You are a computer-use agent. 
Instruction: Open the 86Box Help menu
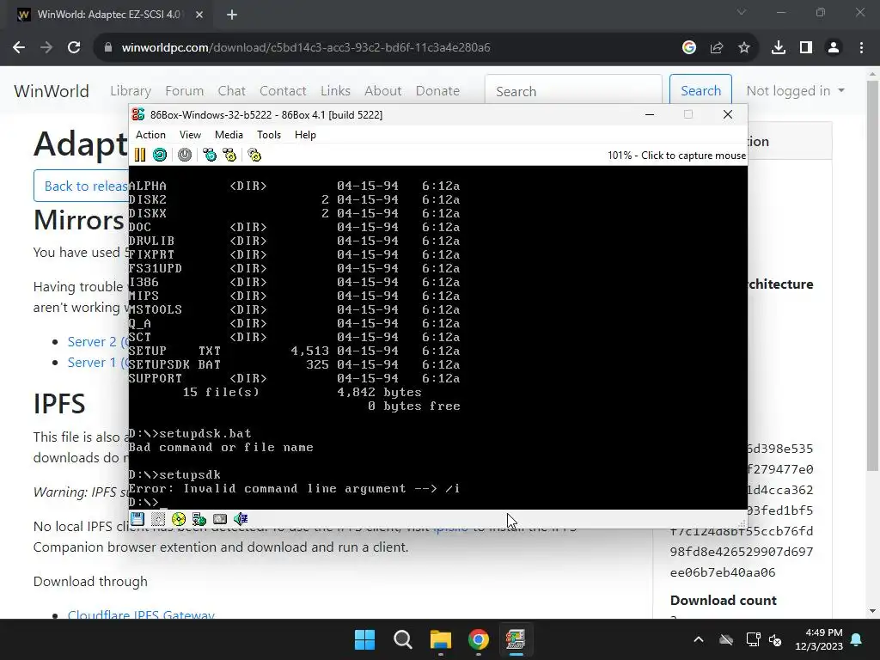point(305,135)
